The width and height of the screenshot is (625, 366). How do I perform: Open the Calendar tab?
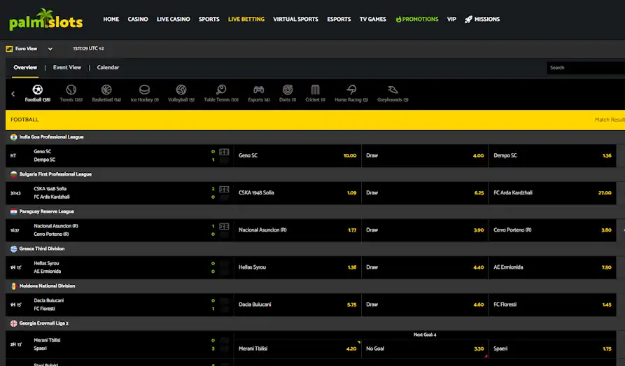[x=108, y=68]
